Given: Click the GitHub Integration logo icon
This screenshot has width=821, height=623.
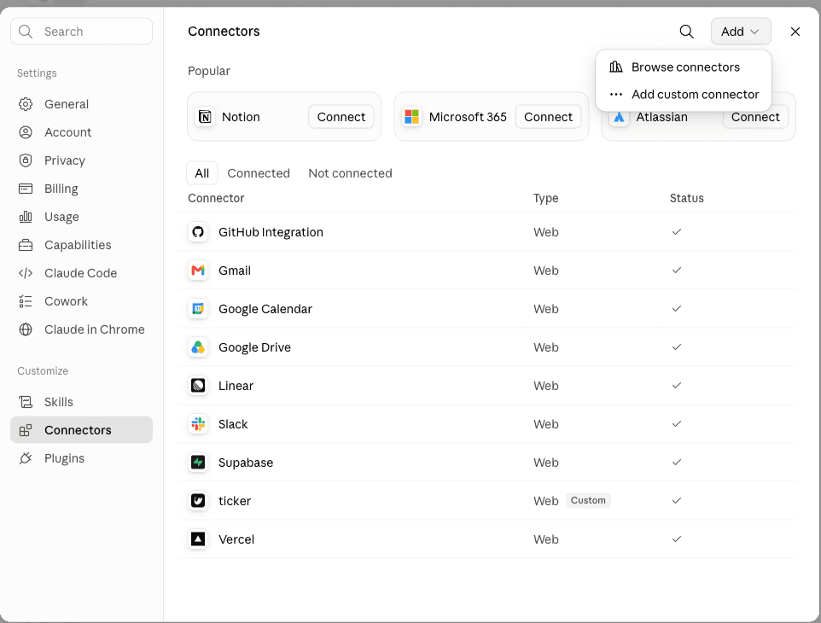Looking at the screenshot, I should pyautogui.click(x=198, y=232).
